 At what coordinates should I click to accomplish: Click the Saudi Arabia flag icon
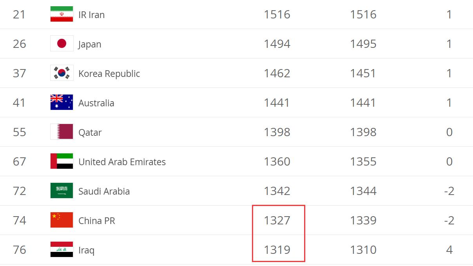pyautogui.click(x=62, y=191)
